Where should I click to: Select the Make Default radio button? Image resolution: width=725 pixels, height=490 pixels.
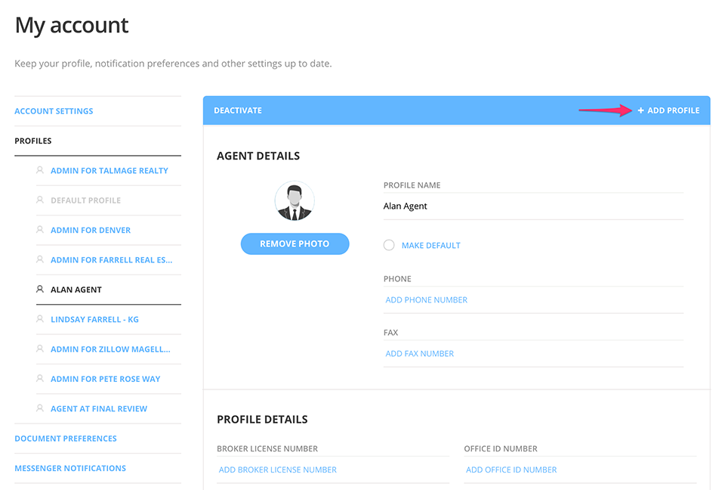pyautogui.click(x=389, y=245)
